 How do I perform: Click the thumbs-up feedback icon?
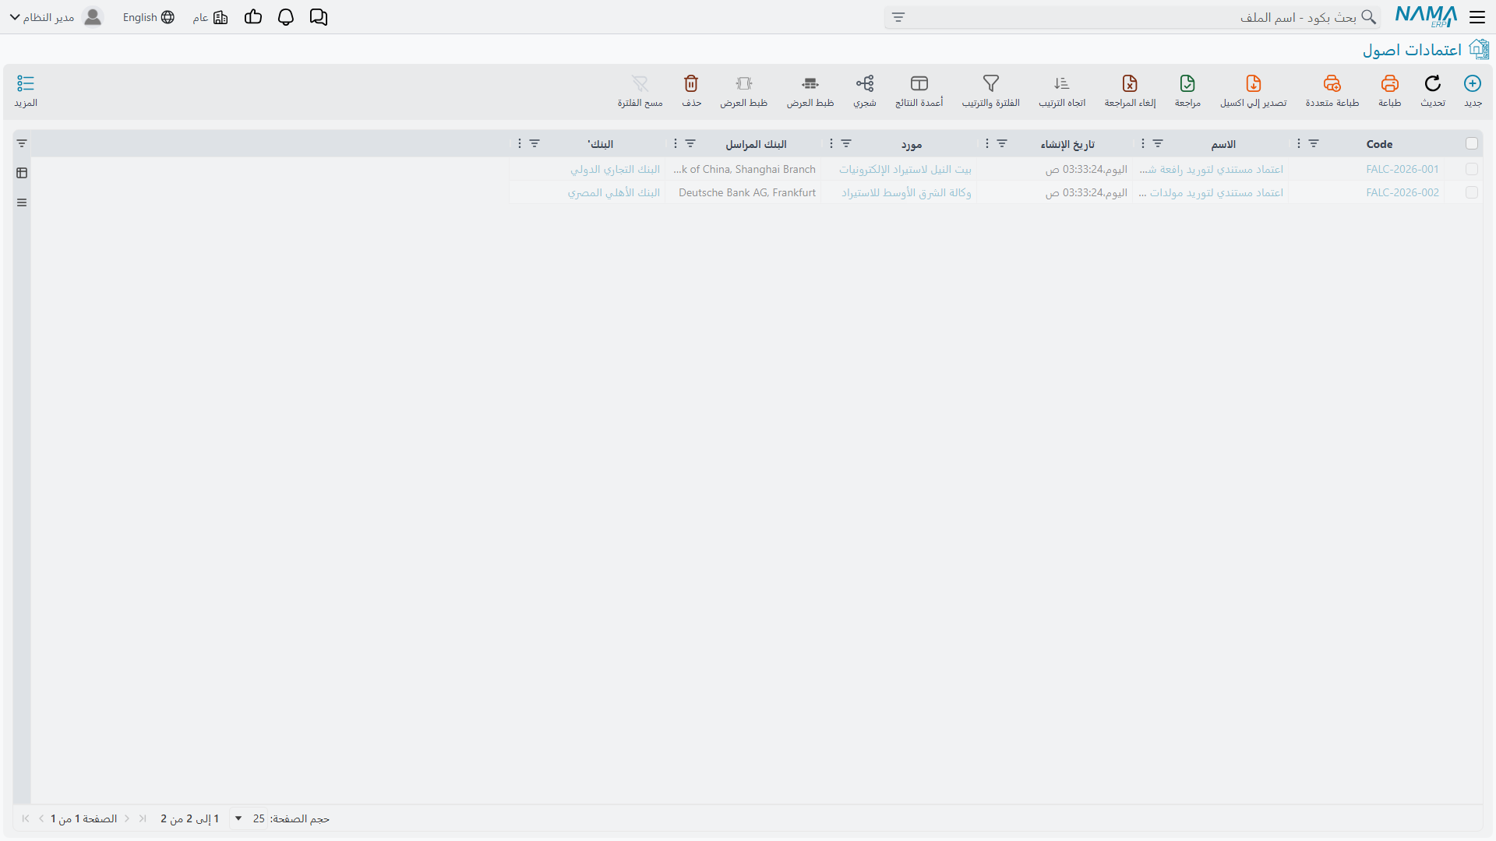253,17
